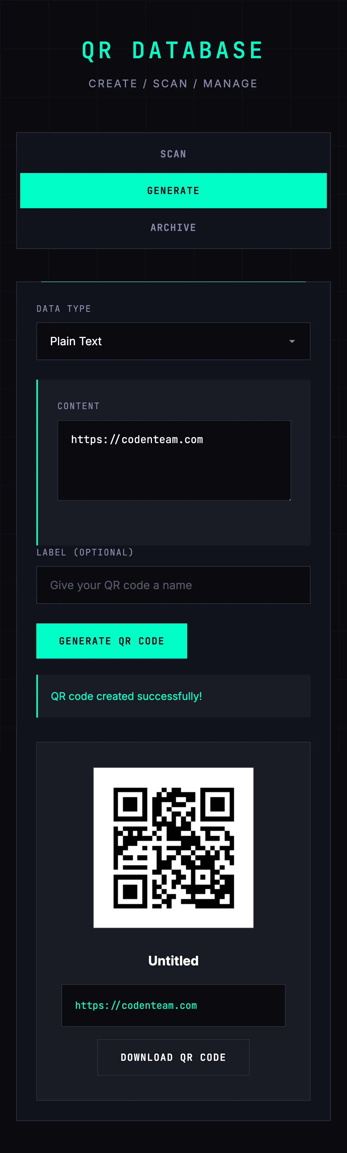Open the Archive tab
The width and height of the screenshot is (347, 1153).
(173, 228)
